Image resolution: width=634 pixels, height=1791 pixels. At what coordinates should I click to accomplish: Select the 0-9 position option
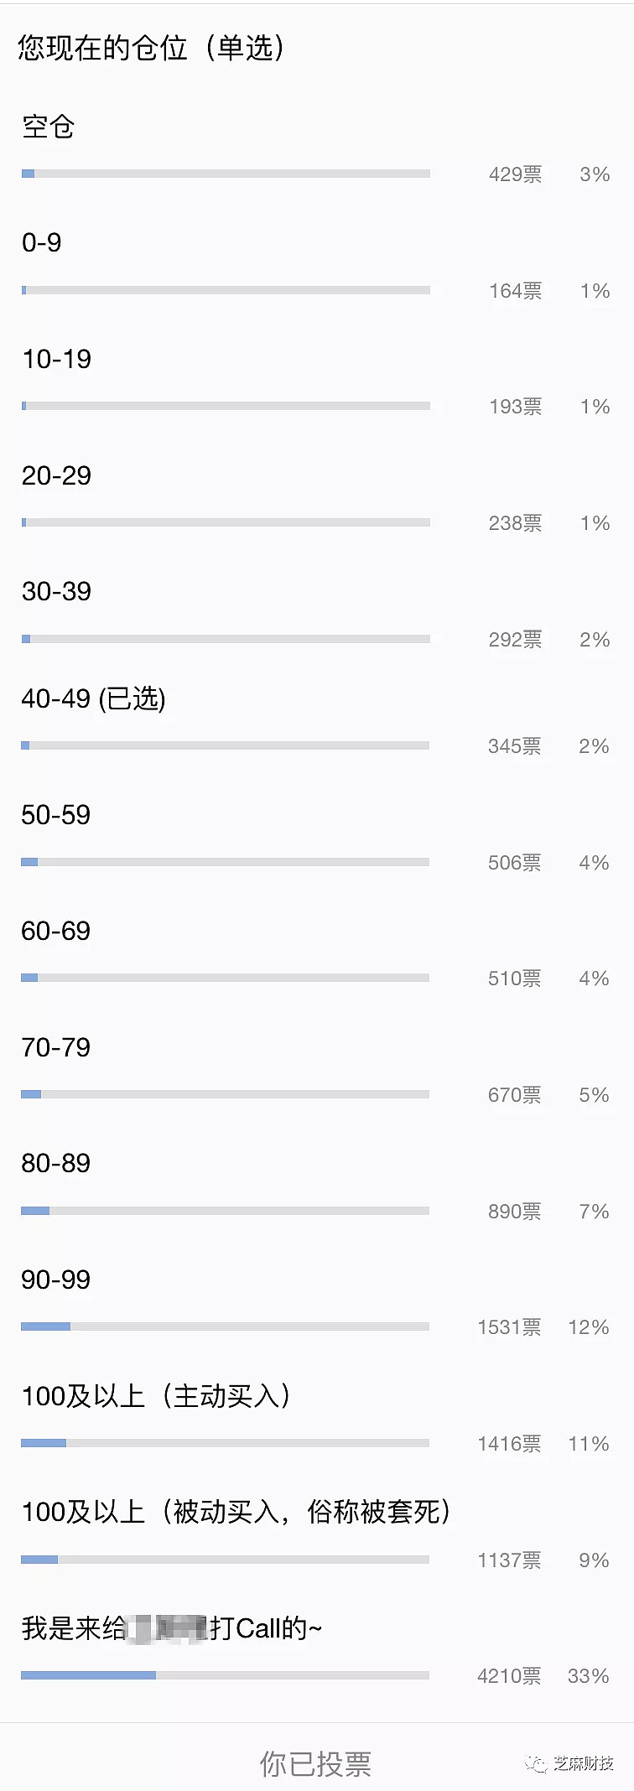pos(42,243)
